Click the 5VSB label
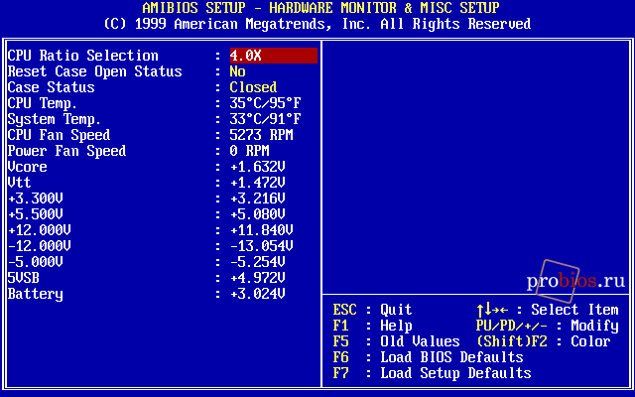Image resolution: width=635 pixels, height=397 pixels. [x=24, y=278]
